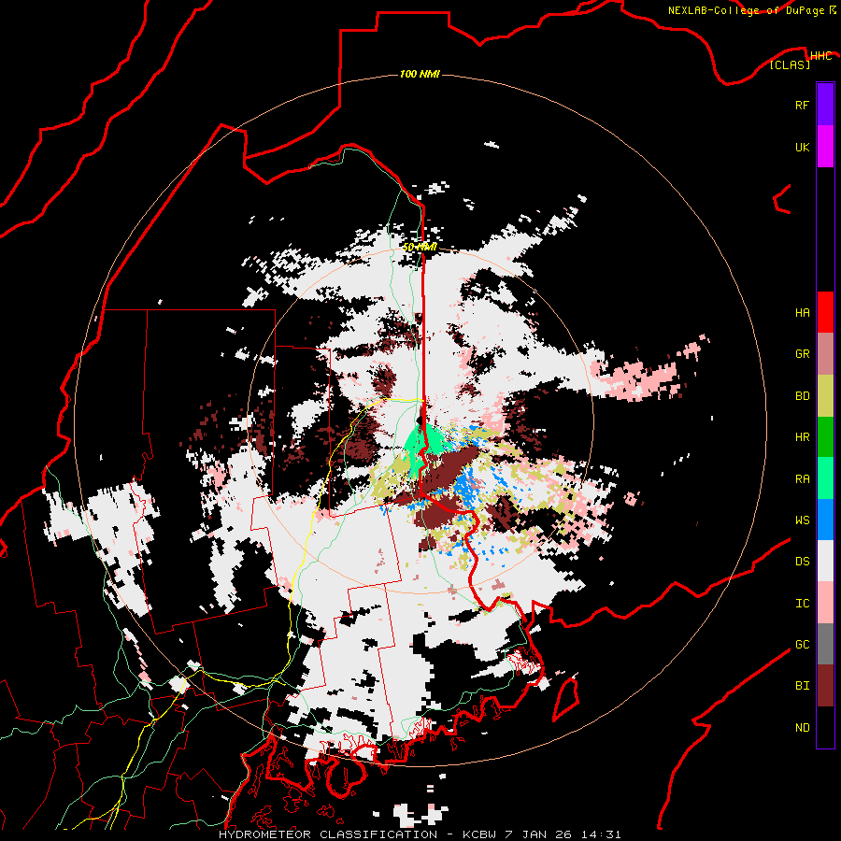Click the 'DS' legend label
This screenshot has height=841, width=841.
[x=802, y=562]
